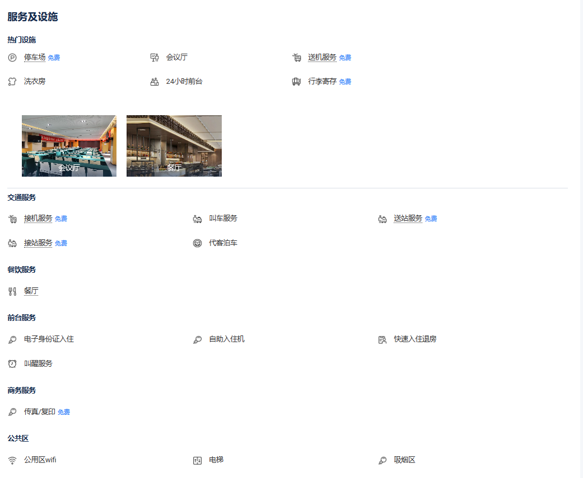Click the 接机服务 airport pickup link

click(x=38, y=218)
